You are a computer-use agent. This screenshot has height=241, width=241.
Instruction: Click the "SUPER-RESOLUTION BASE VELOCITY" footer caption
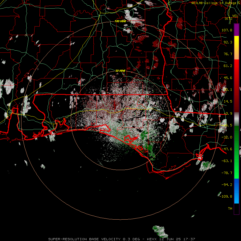(84, 239)
